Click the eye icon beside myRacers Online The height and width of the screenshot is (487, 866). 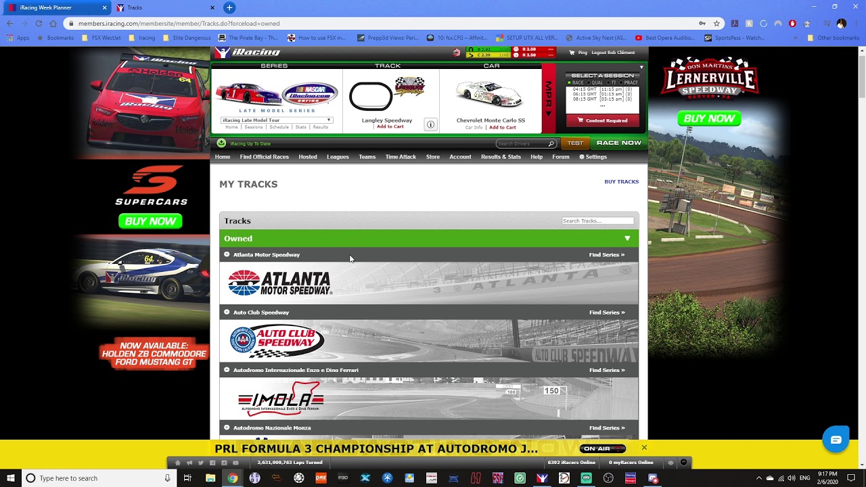point(670,463)
